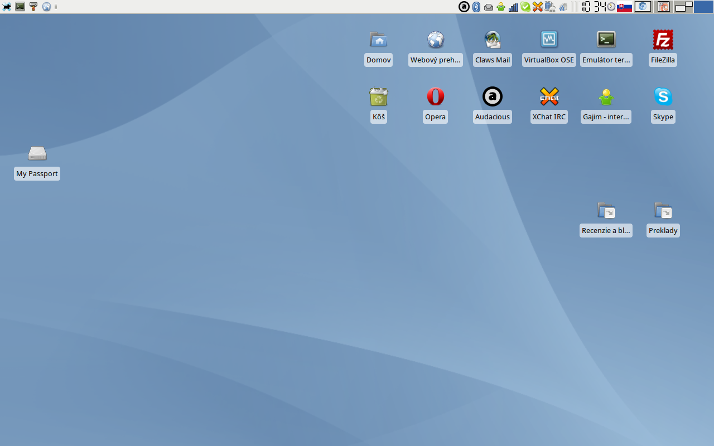Screen dimensions: 714x446
Task: Click the Audacious tray icon
Action: pyautogui.click(x=464, y=7)
